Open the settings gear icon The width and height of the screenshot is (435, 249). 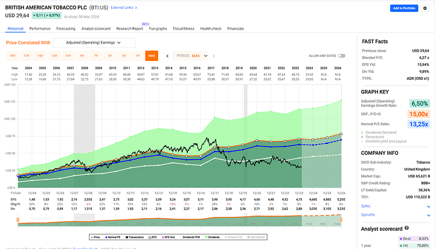pos(425,8)
